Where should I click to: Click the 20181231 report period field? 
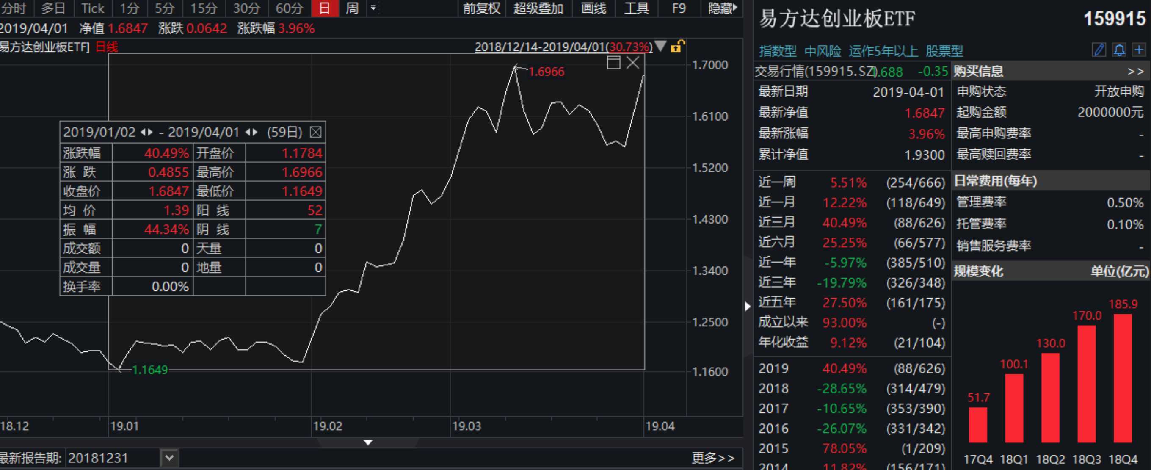114,458
